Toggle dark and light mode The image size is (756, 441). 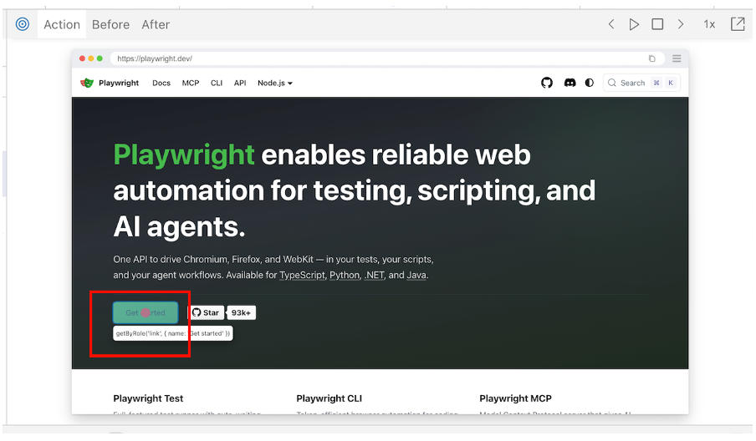click(590, 83)
